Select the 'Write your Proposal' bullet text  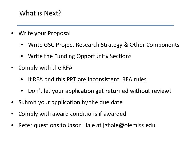click(x=45, y=33)
